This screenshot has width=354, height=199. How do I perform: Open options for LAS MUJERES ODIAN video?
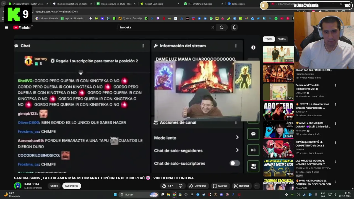click(x=336, y=161)
